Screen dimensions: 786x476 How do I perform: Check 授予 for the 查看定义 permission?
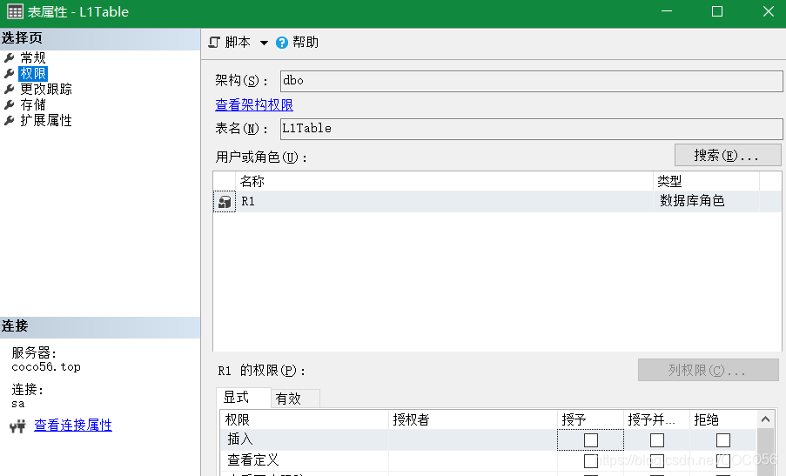591,461
